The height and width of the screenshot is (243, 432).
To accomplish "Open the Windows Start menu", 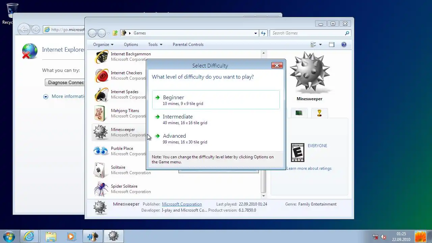I will (9, 236).
